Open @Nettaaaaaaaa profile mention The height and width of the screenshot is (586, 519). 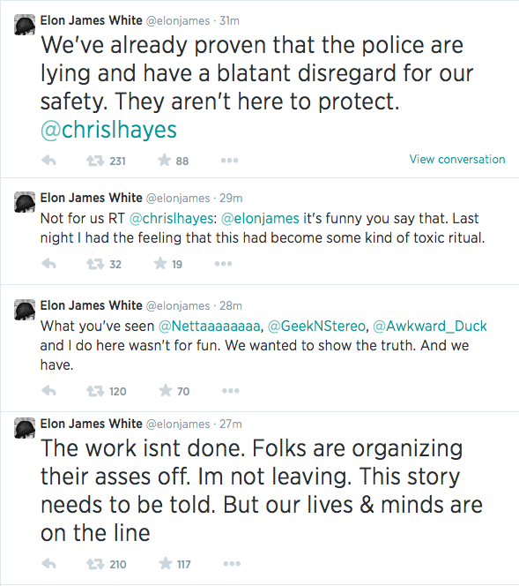(210, 326)
